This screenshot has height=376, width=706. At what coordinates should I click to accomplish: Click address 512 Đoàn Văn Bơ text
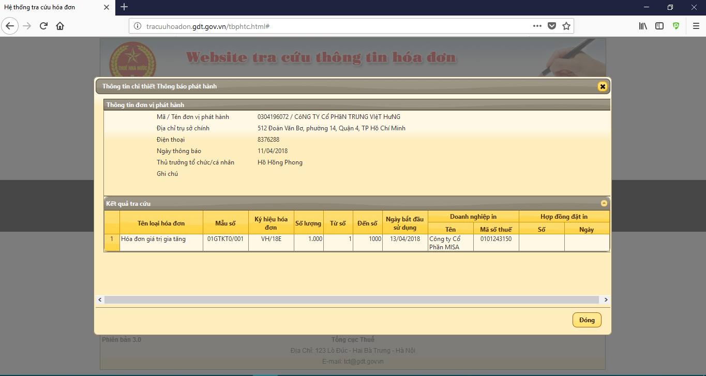click(332, 128)
